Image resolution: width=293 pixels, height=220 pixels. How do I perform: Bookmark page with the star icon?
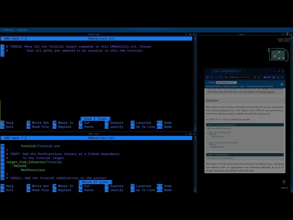click(259, 77)
